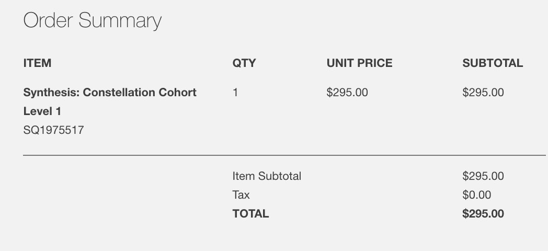
Task: Click the bold $295.00 total amount
Action: point(483,213)
